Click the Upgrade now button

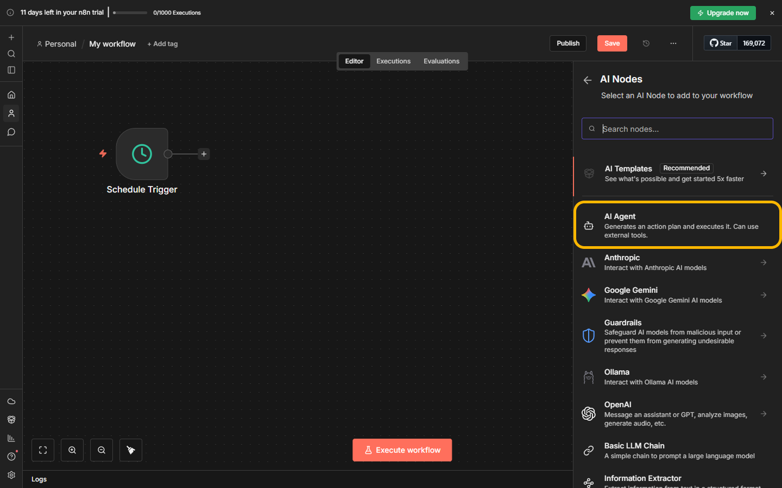(x=722, y=13)
